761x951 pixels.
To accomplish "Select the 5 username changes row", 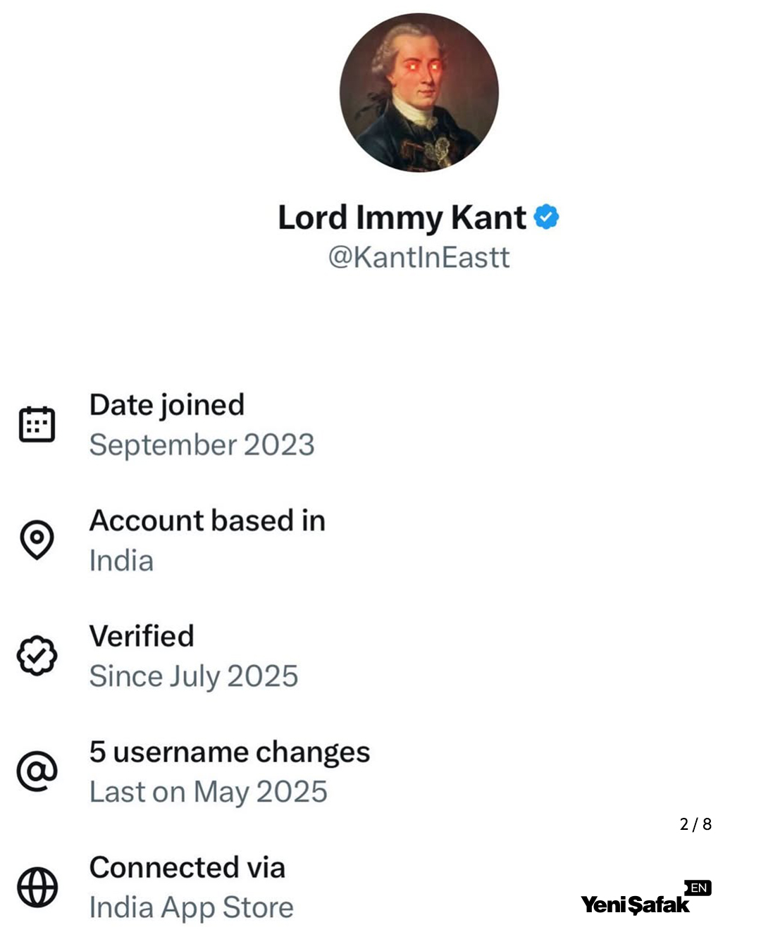I will [229, 752].
